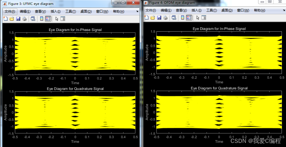Open 查看(V) menu in OFDM window
286x147 pixels.
pos(181,10)
